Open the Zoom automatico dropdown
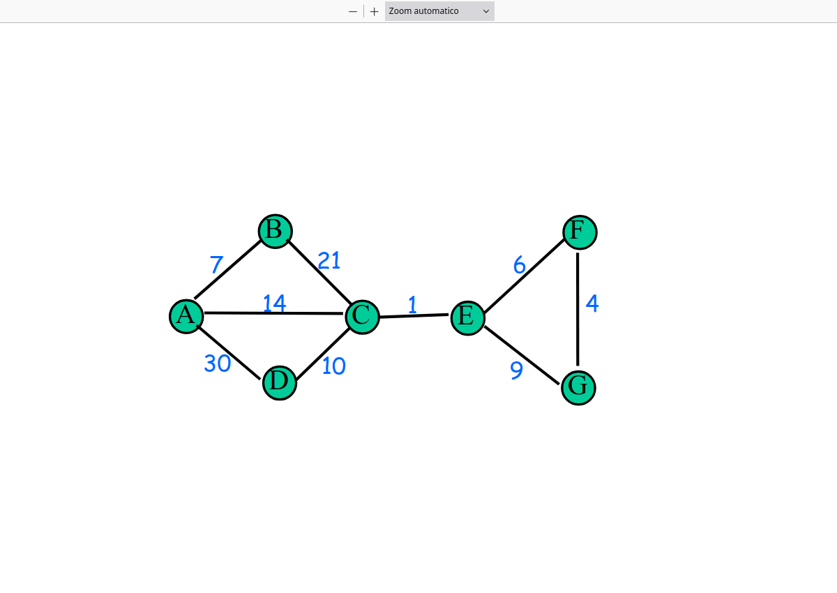 click(439, 11)
